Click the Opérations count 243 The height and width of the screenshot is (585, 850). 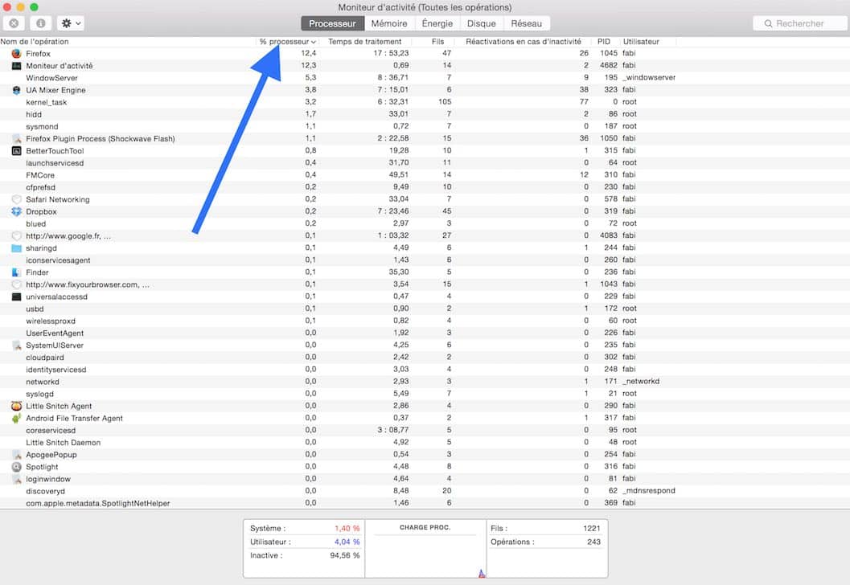click(593, 542)
